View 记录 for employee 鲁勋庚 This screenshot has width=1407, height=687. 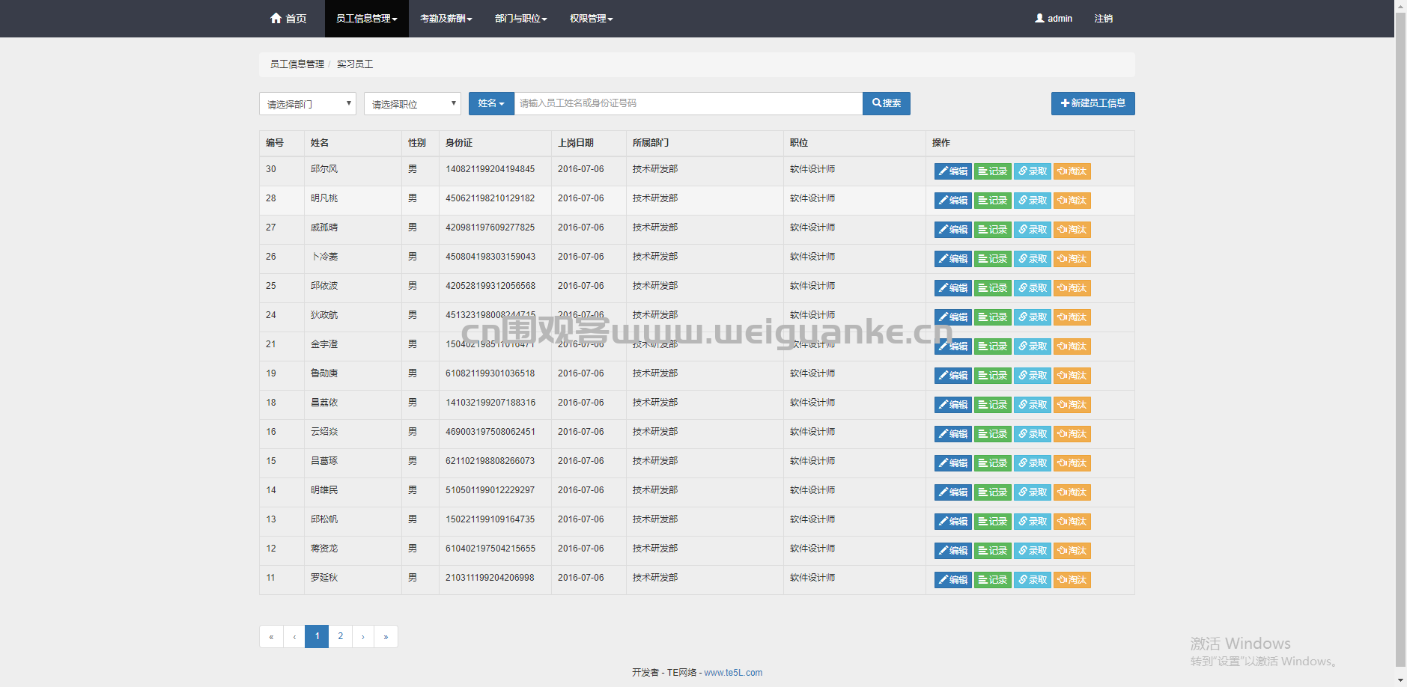(x=993, y=376)
